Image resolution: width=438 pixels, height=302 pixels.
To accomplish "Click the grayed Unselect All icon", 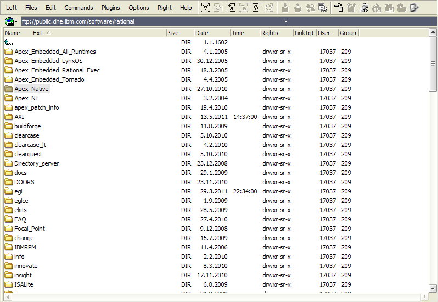I will [x=218, y=8].
